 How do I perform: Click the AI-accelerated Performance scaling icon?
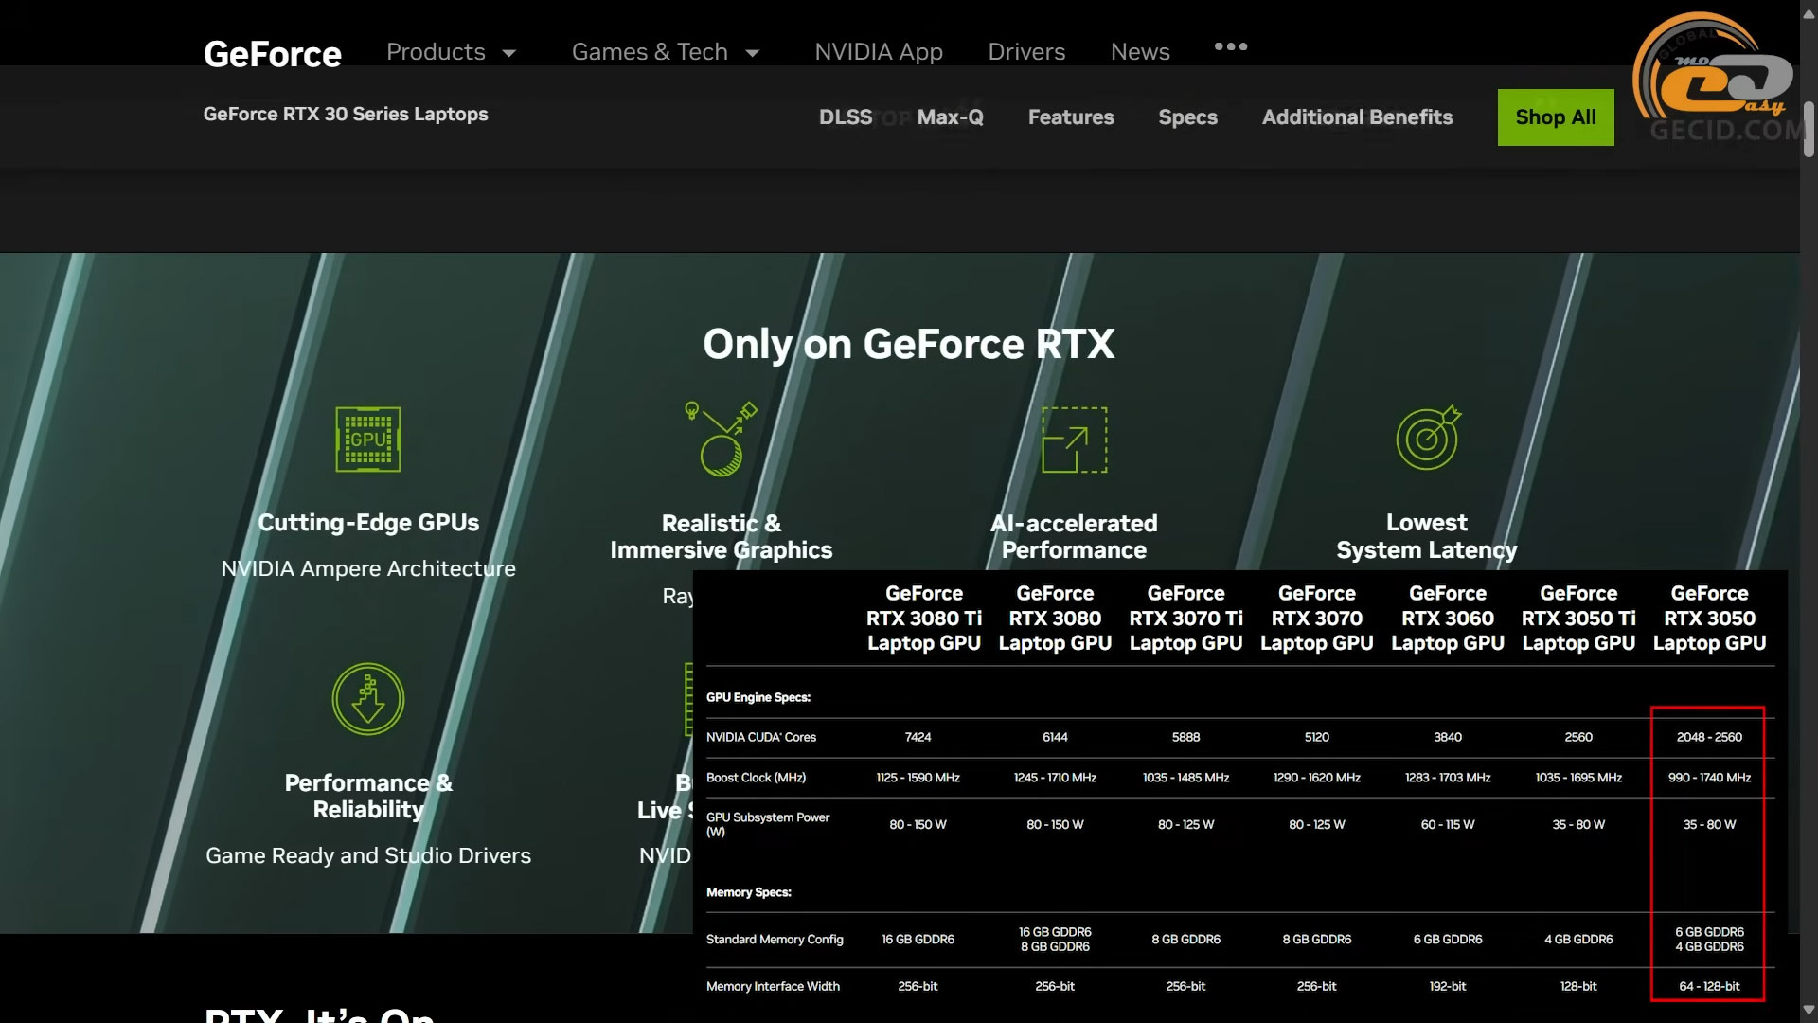[x=1074, y=440]
